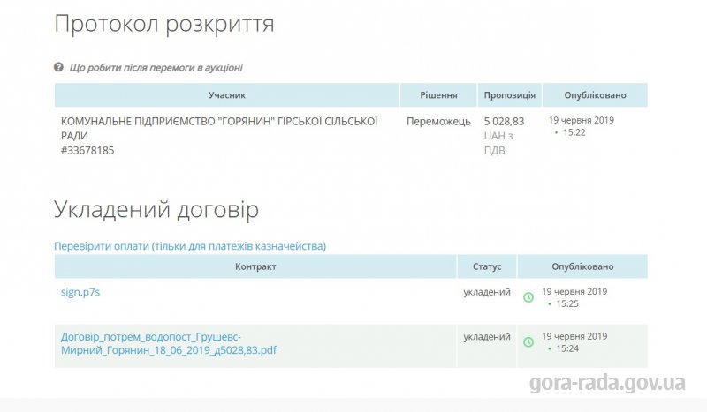Click 'укладений' status in the pdf contract row
Screen dimensions: 707x412
pyautogui.click(x=487, y=336)
